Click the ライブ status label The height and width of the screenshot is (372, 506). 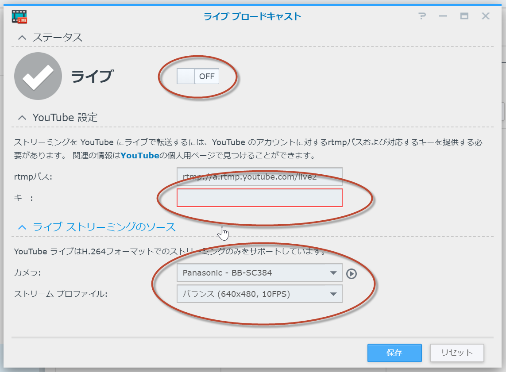coord(92,77)
